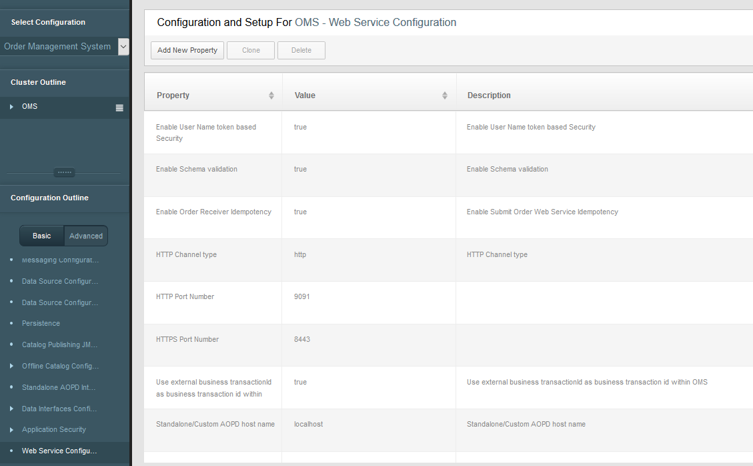Select Standalone AOPD Int outline item
Screen dimensions: 753x466
tap(60, 387)
